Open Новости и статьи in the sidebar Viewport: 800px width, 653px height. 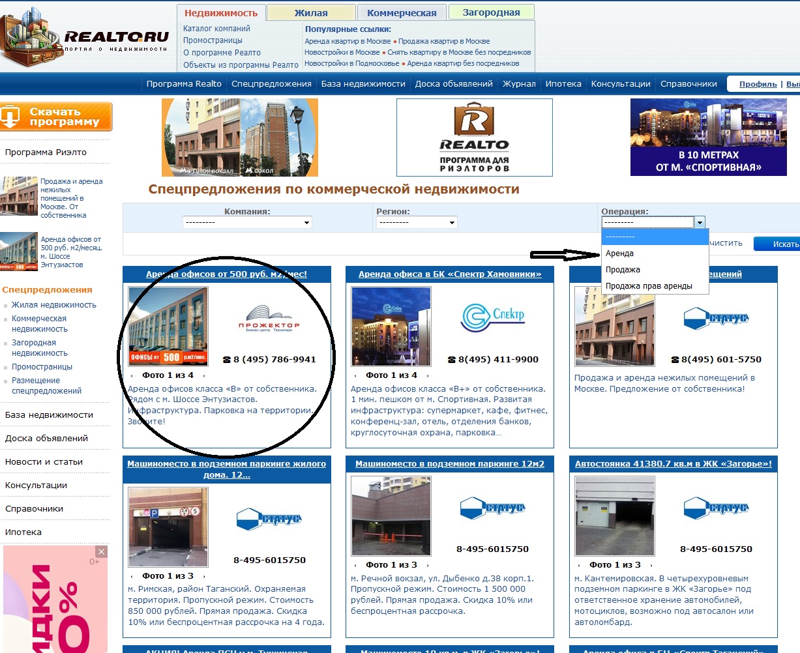(x=44, y=462)
